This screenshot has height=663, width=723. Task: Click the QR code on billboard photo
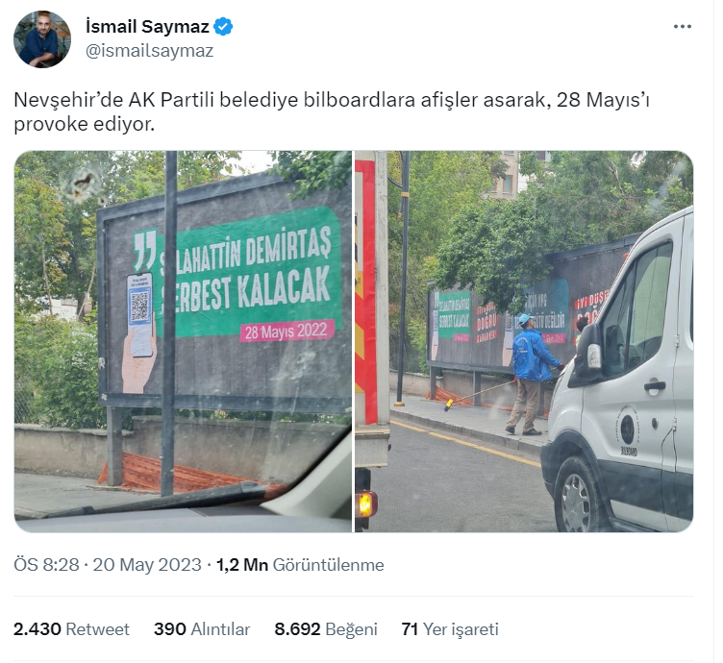click(139, 305)
